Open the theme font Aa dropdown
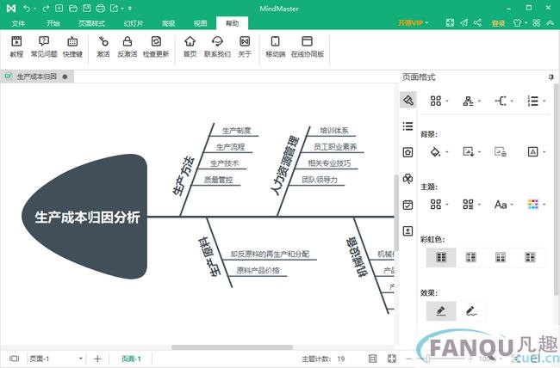The height and width of the screenshot is (368, 560). pos(503,204)
